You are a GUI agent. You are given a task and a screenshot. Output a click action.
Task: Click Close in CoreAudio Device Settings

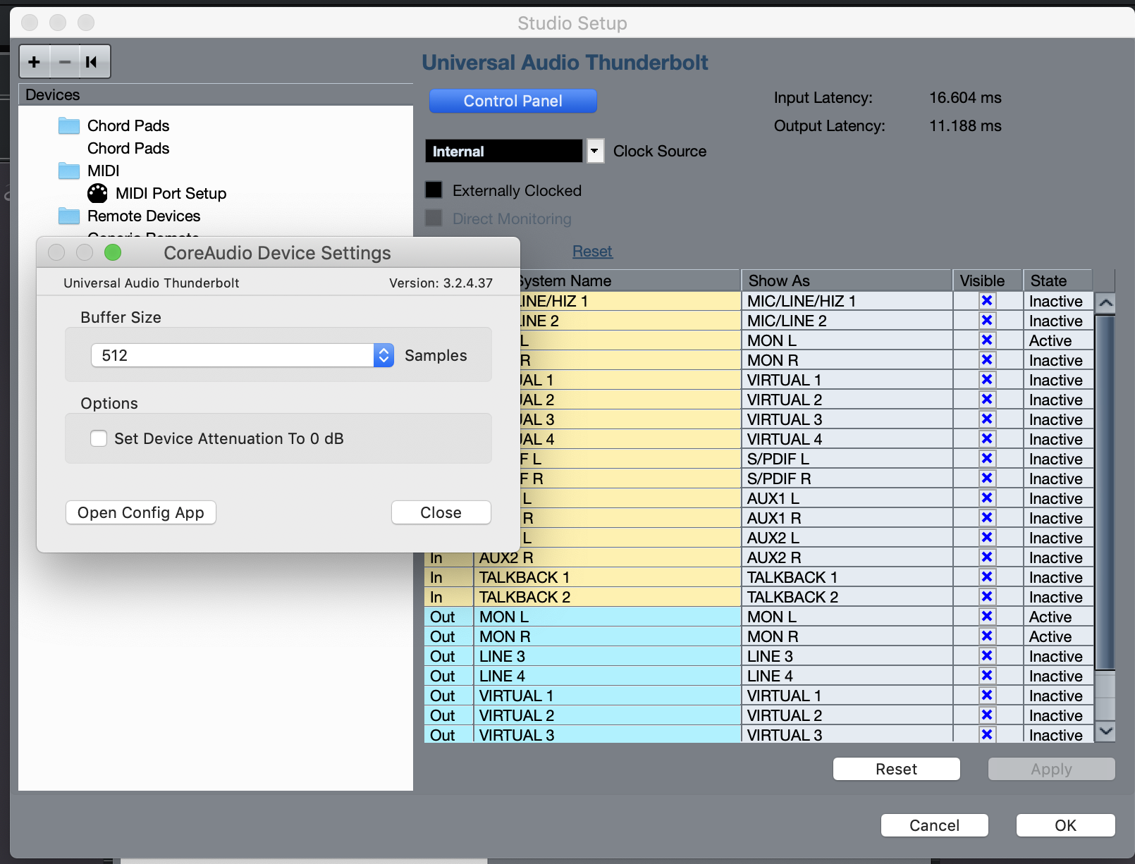[x=441, y=512]
